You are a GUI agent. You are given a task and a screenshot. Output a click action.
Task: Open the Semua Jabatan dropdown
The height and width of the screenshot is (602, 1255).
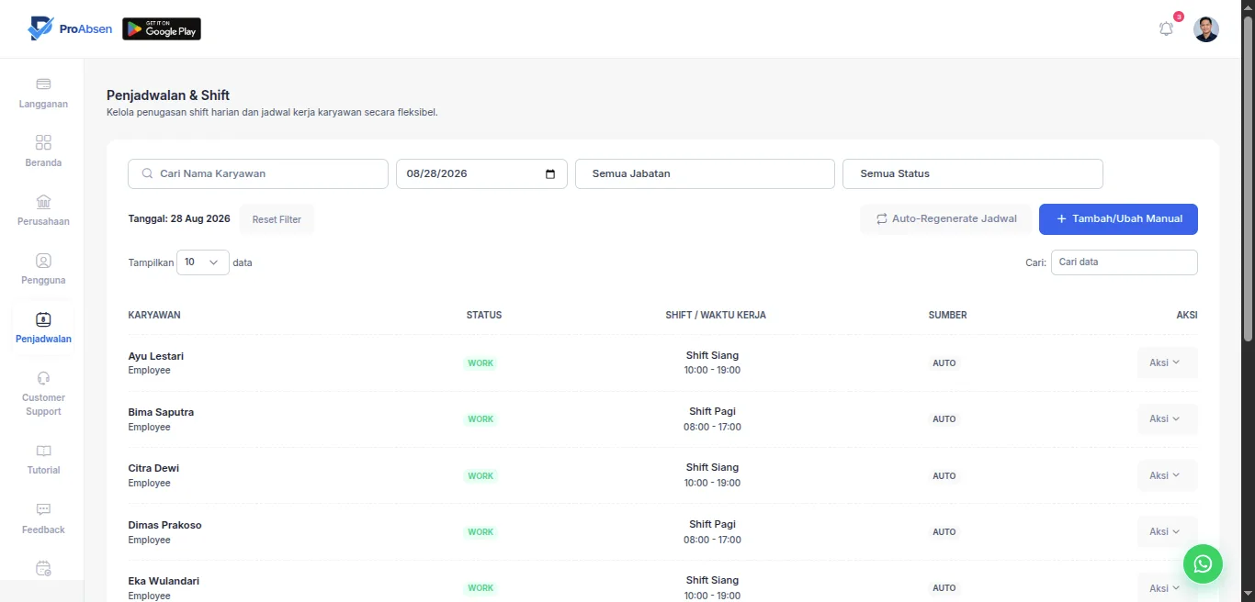click(x=705, y=173)
